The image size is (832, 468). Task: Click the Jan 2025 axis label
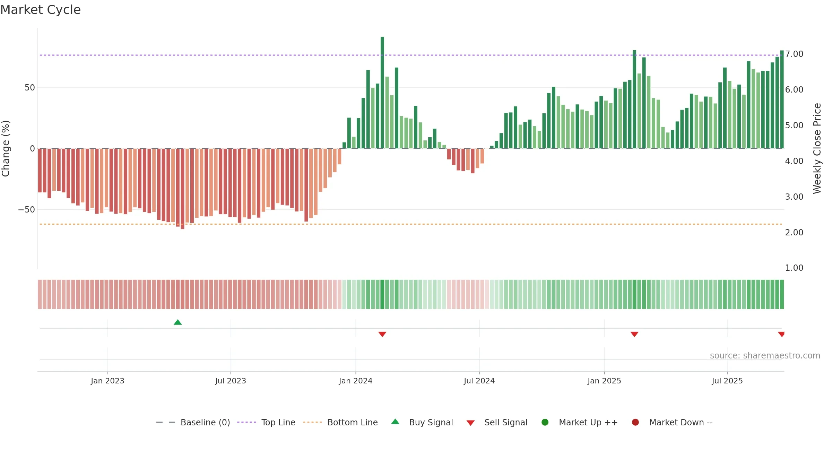(604, 381)
